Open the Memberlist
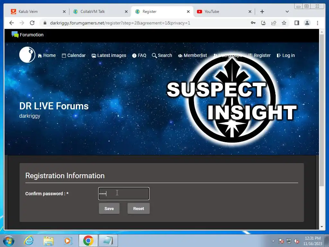 click(x=192, y=55)
